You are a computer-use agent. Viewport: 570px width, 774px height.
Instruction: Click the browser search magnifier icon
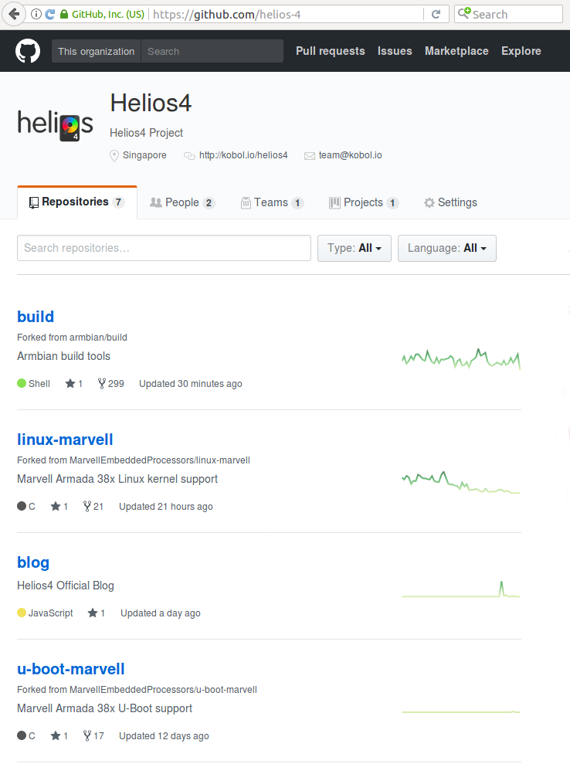[464, 13]
